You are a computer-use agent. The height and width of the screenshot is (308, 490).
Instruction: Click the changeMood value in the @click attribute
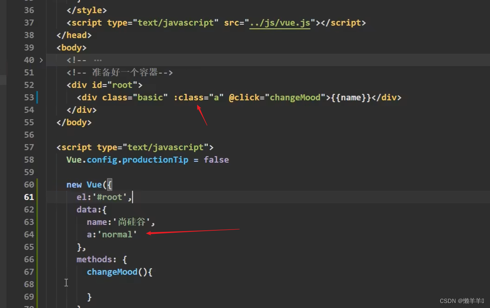click(295, 97)
